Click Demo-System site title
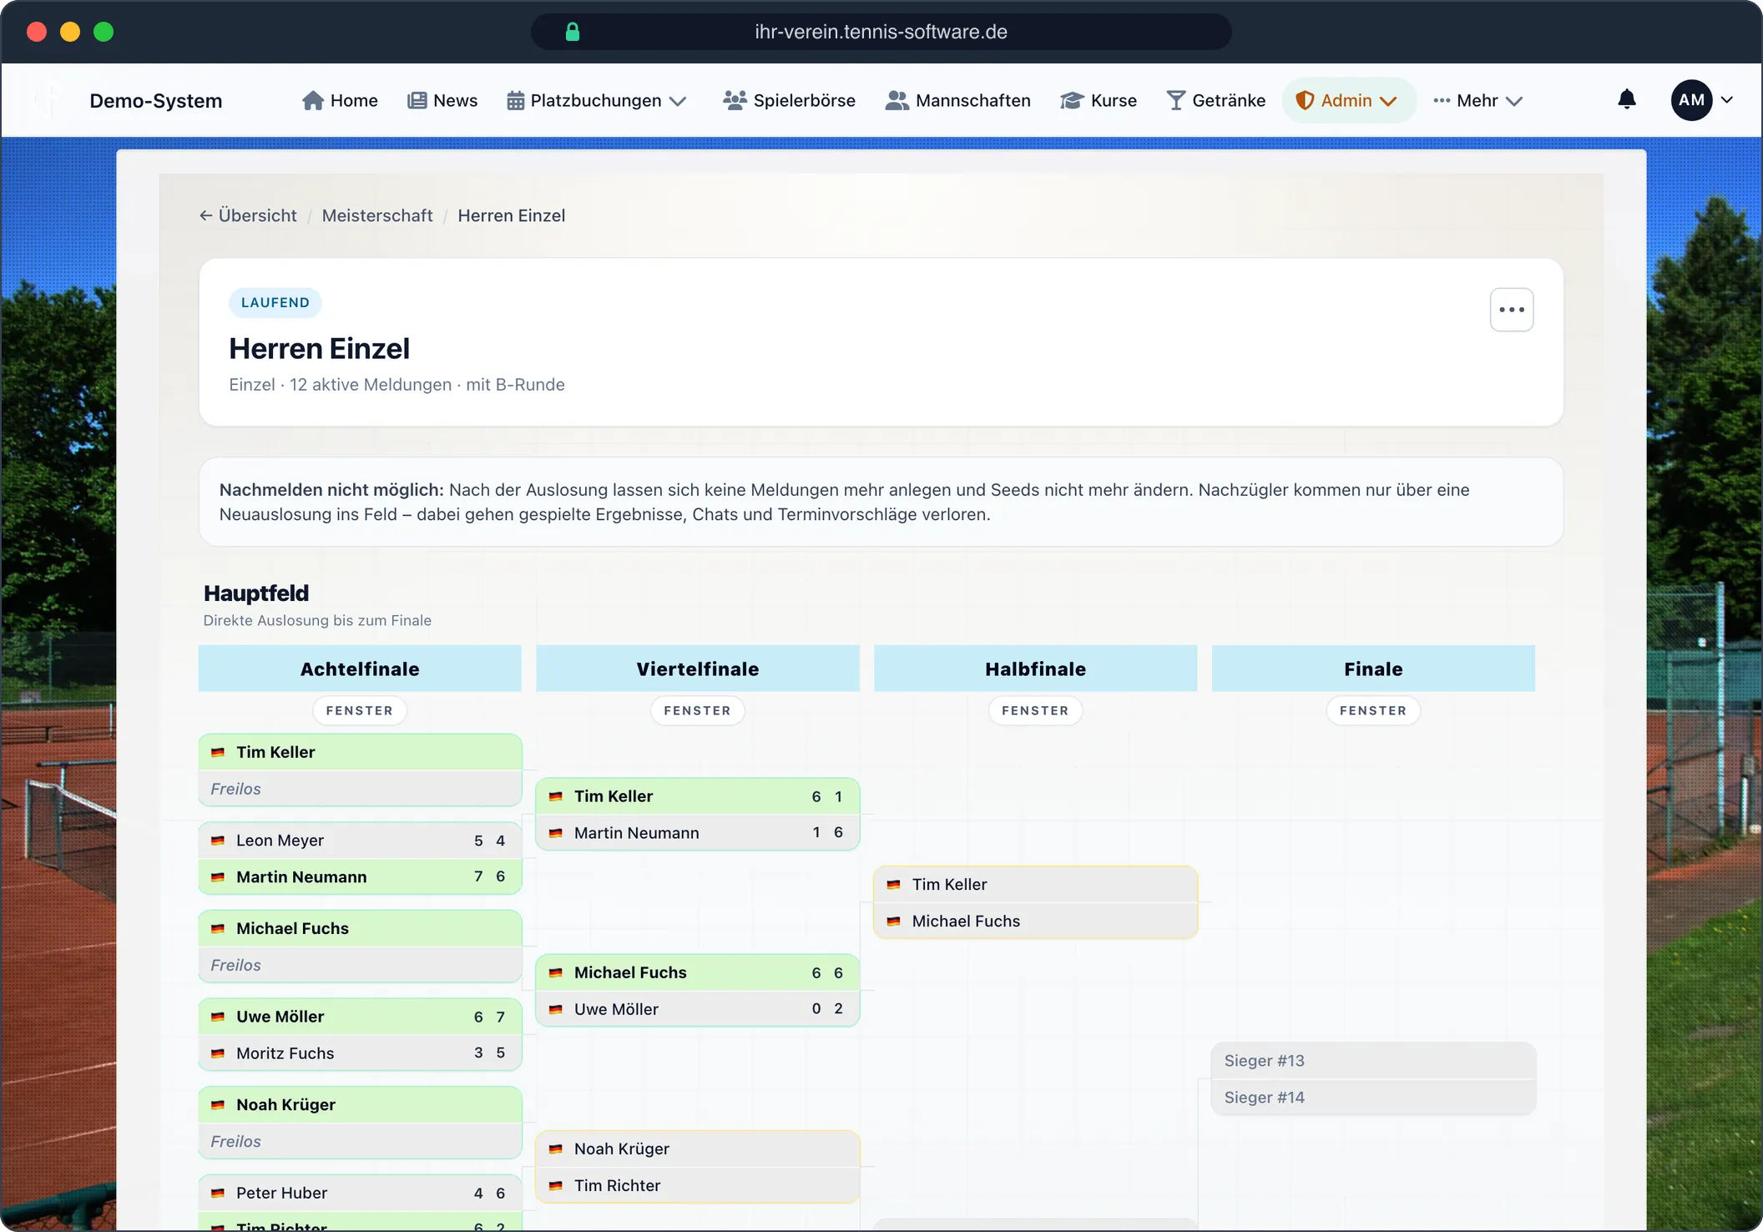The image size is (1763, 1232). pos(156,101)
